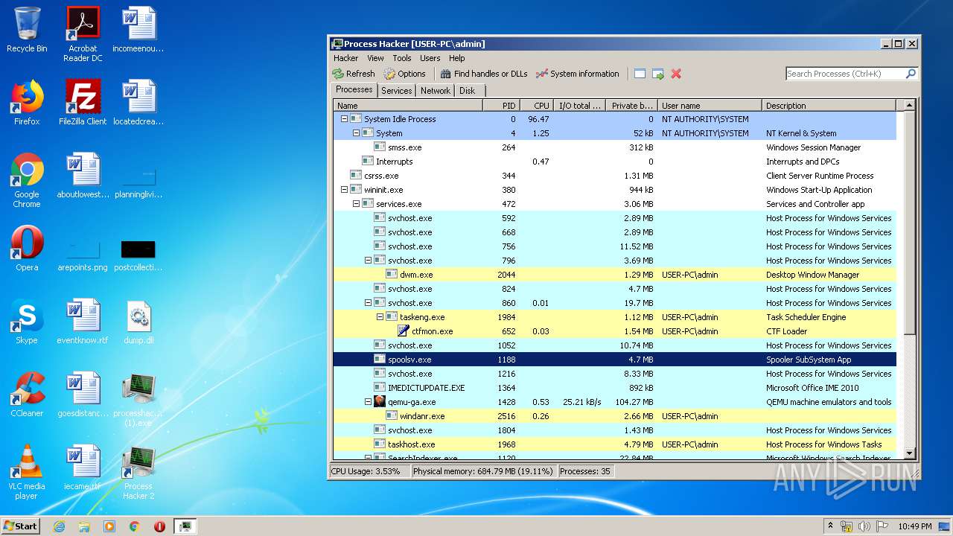953x536 pixels.
Task: Open Options from the toolbar
Action: click(x=405, y=74)
